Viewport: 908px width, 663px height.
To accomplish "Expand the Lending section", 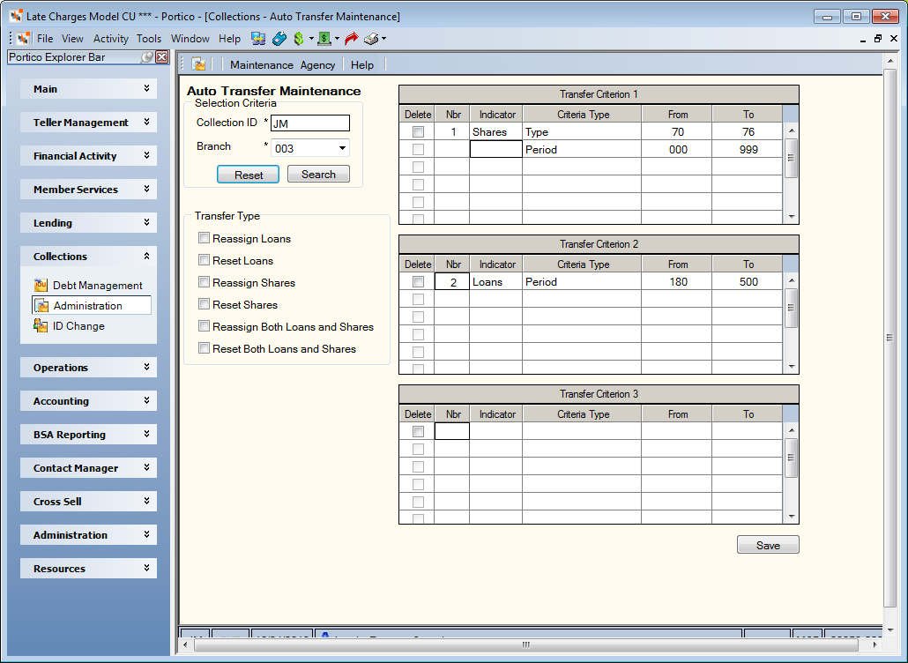I will [x=88, y=223].
